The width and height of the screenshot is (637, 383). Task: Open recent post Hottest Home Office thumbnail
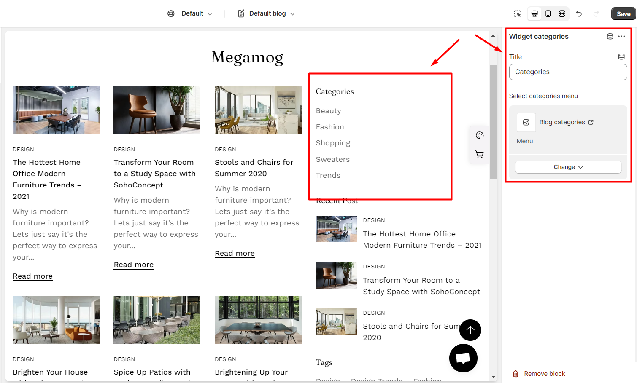pyautogui.click(x=336, y=229)
